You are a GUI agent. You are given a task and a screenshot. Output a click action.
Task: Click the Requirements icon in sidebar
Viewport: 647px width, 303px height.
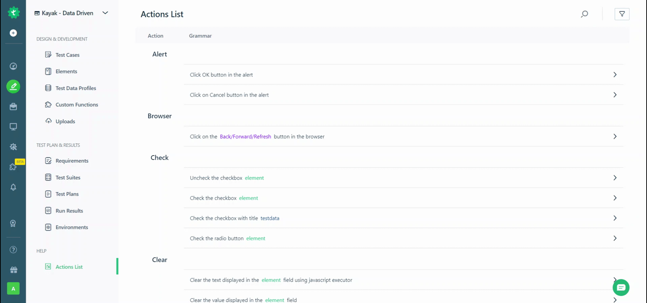48,161
